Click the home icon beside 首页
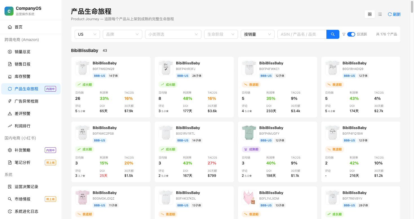This screenshot has width=414, height=219. coord(10,27)
